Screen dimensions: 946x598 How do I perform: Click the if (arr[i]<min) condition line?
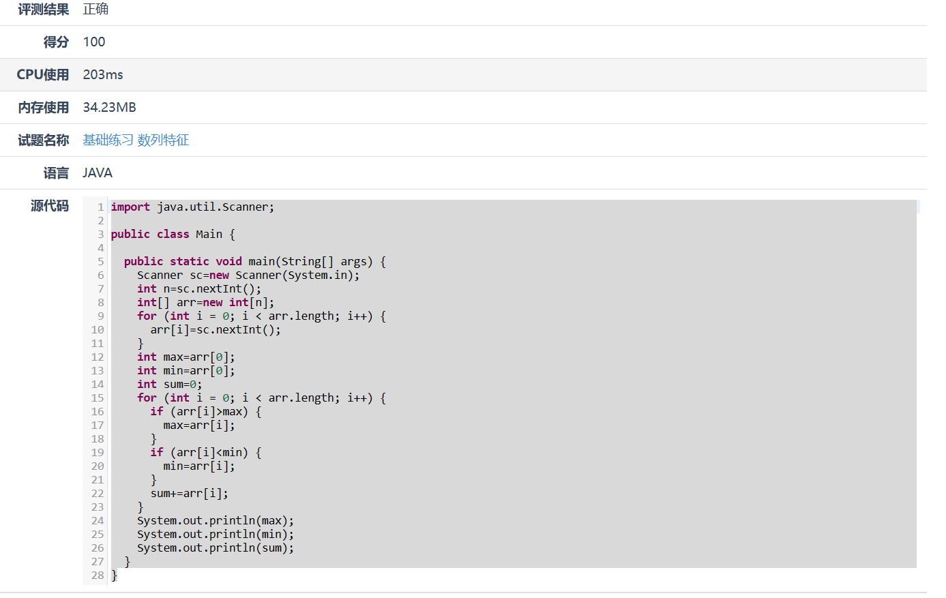205,453
